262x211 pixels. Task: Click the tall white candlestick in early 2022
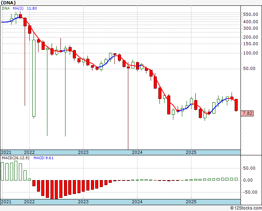click(x=34, y=78)
